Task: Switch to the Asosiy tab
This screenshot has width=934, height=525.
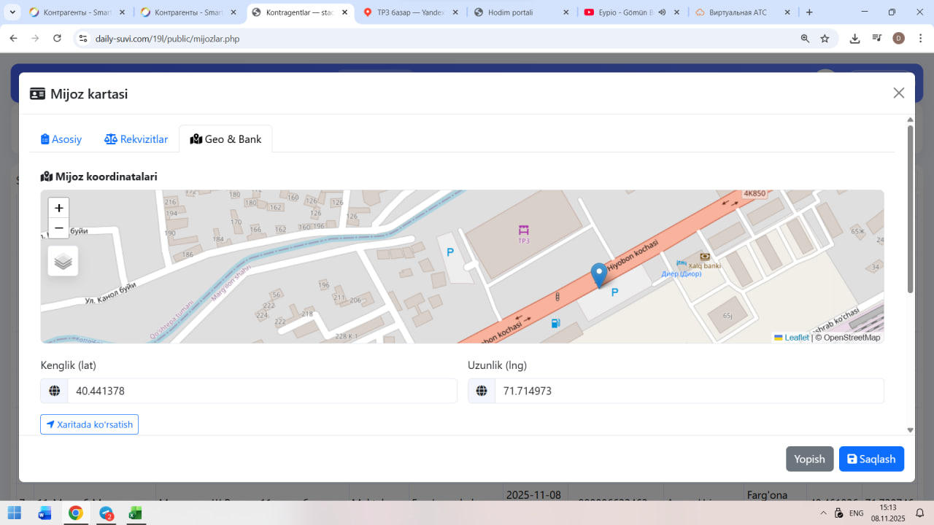Action: [61, 139]
